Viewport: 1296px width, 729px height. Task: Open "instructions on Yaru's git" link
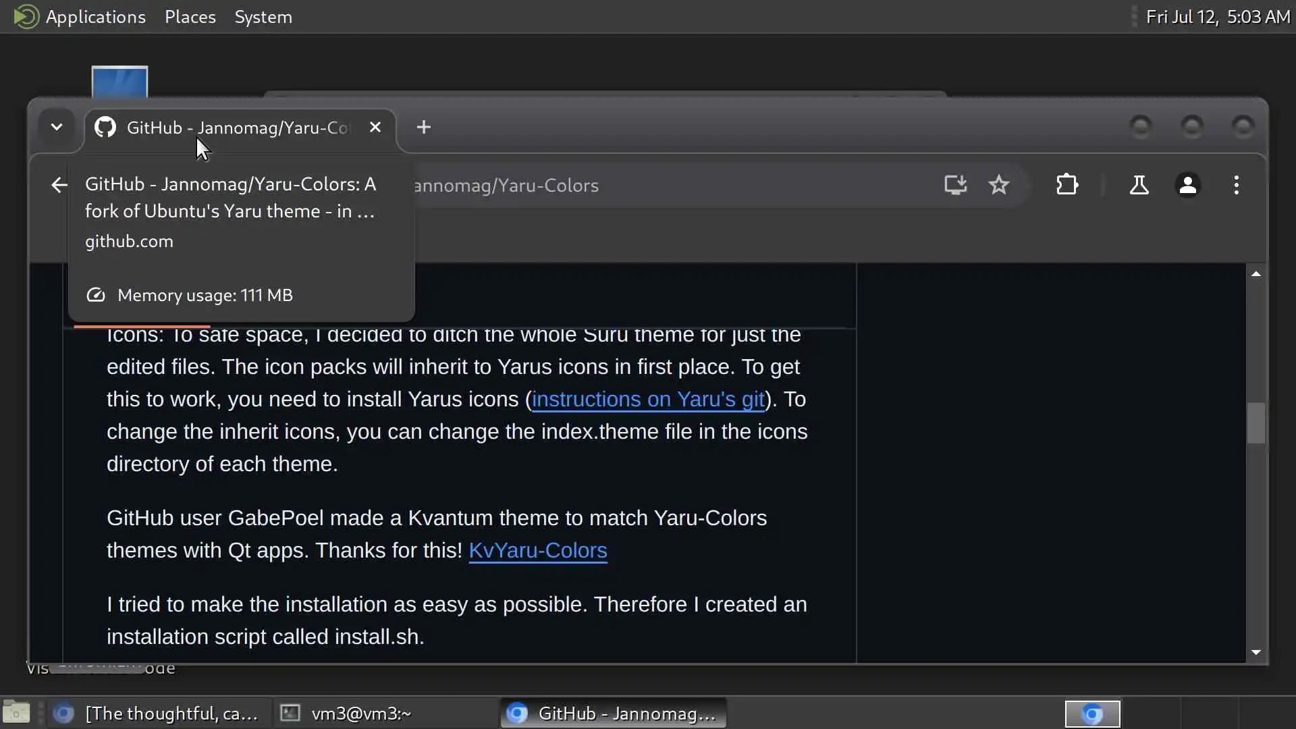tap(648, 399)
